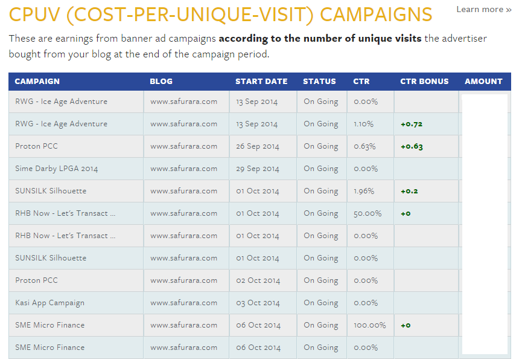
Task: Click the CTR BONUS column header
Action: click(x=424, y=82)
